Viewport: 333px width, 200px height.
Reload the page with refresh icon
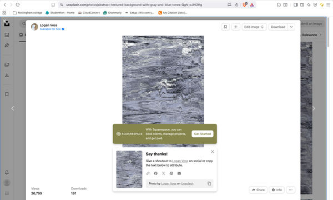click(18, 4)
